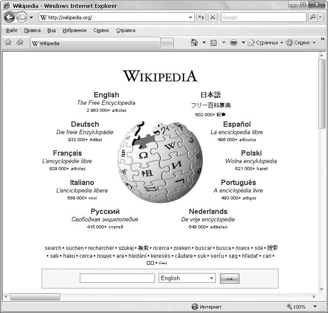Viewport: 328px width, 313px height.
Task: Click the Print icon in toolbar
Action: pyautogui.click(x=234, y=43)
